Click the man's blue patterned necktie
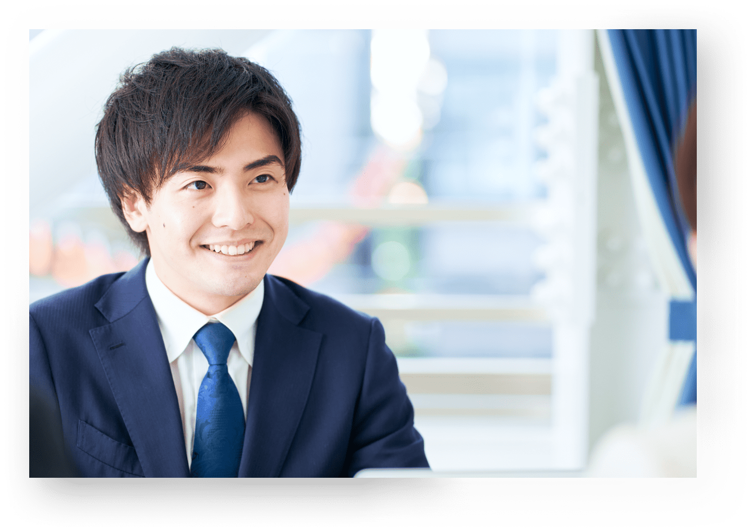 tap(219, 412)
